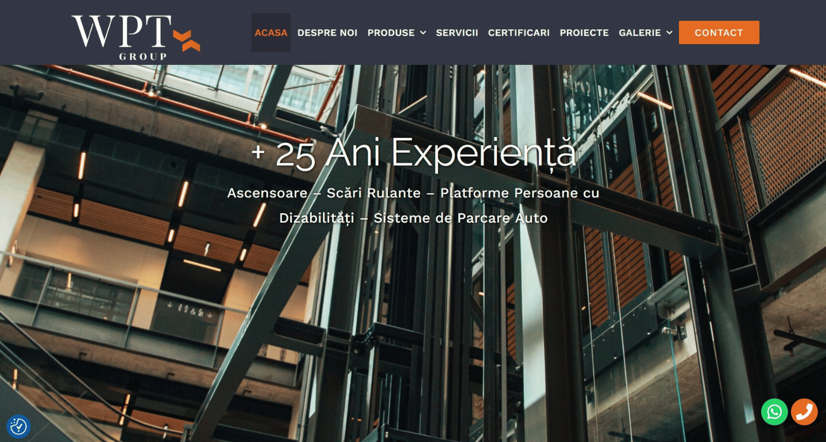
Task: Expand the GALERIE dropdown arrow
Action: (669, 33)
